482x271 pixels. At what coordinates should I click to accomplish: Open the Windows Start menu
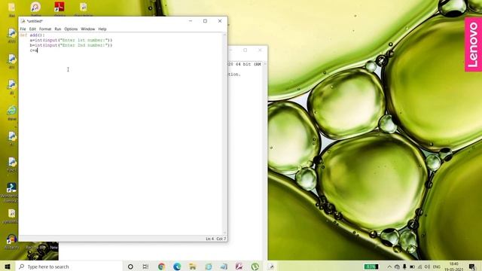8,266
